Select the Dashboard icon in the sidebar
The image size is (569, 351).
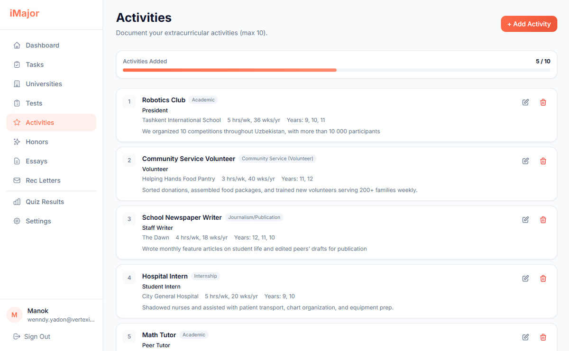[16, 45]
